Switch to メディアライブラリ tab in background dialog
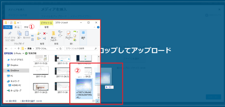225x107 pixels. [80, 16]
